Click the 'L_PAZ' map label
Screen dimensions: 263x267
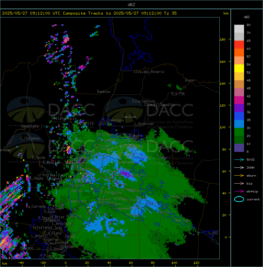tap(213, 233)
